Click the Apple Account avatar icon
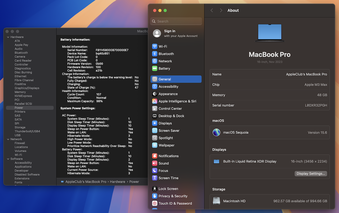Screen dimensions: 339x213 click(157, 33)
